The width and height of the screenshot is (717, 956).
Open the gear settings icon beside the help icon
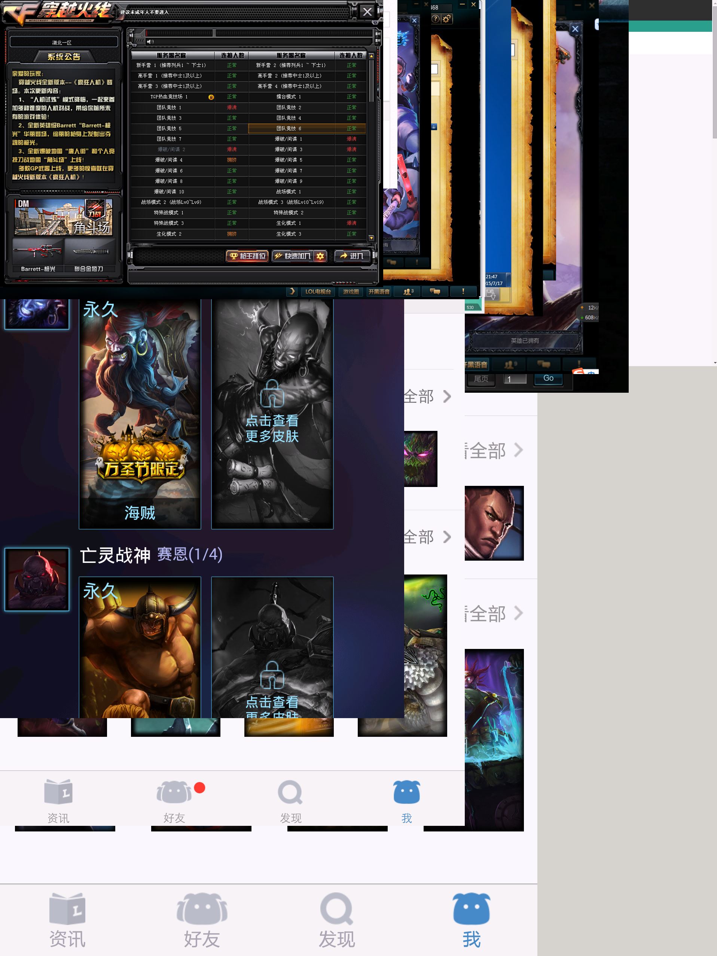tap(446, 19)
